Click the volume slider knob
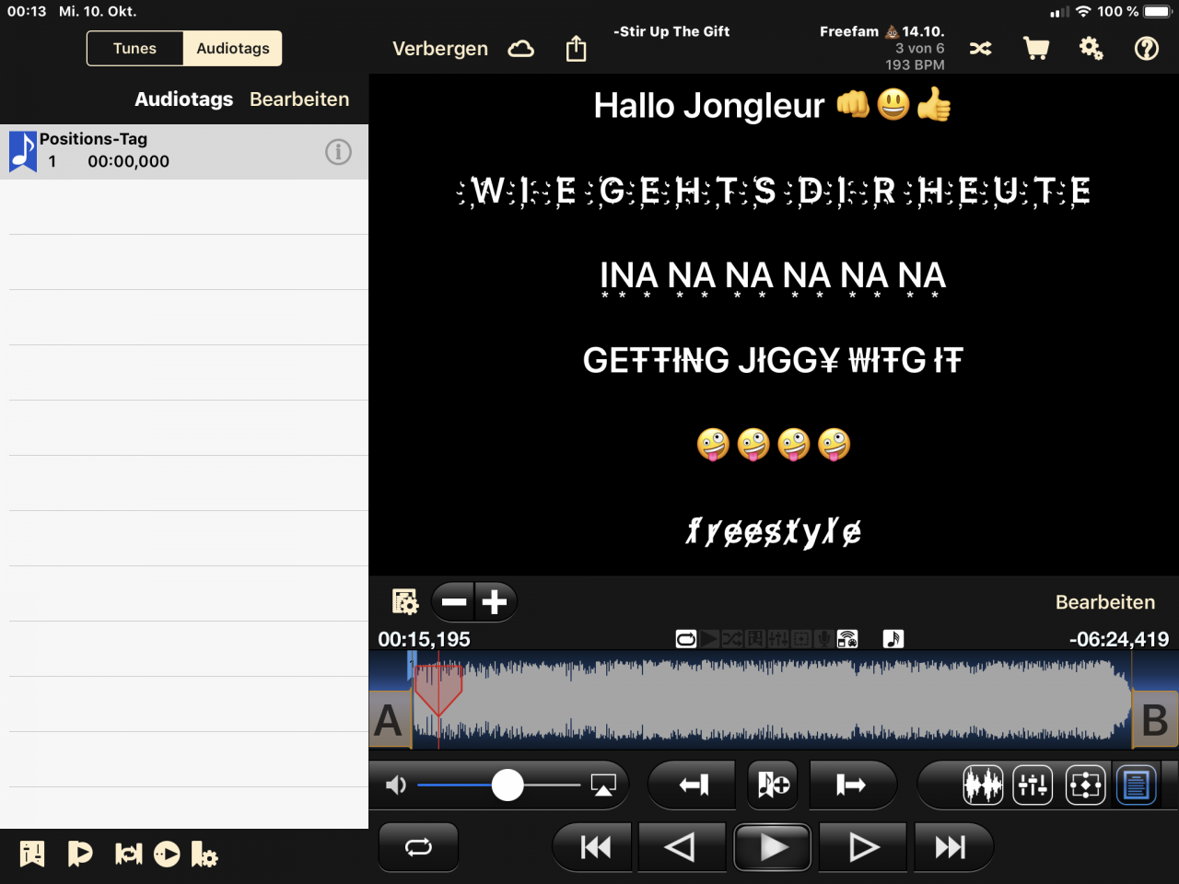 tap(508, 785)
